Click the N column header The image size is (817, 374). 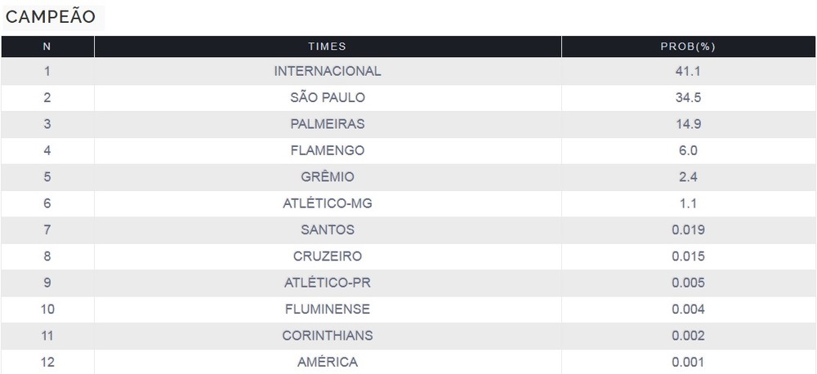[47, 47]
